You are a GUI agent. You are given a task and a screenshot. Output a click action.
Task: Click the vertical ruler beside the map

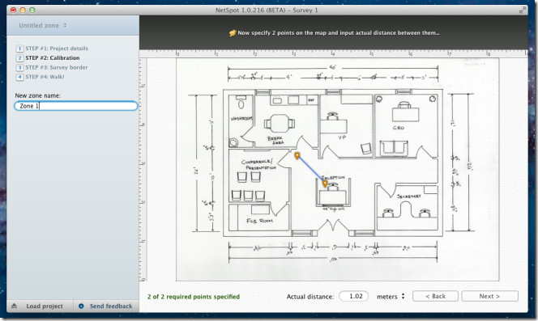(x=143, y=170)
